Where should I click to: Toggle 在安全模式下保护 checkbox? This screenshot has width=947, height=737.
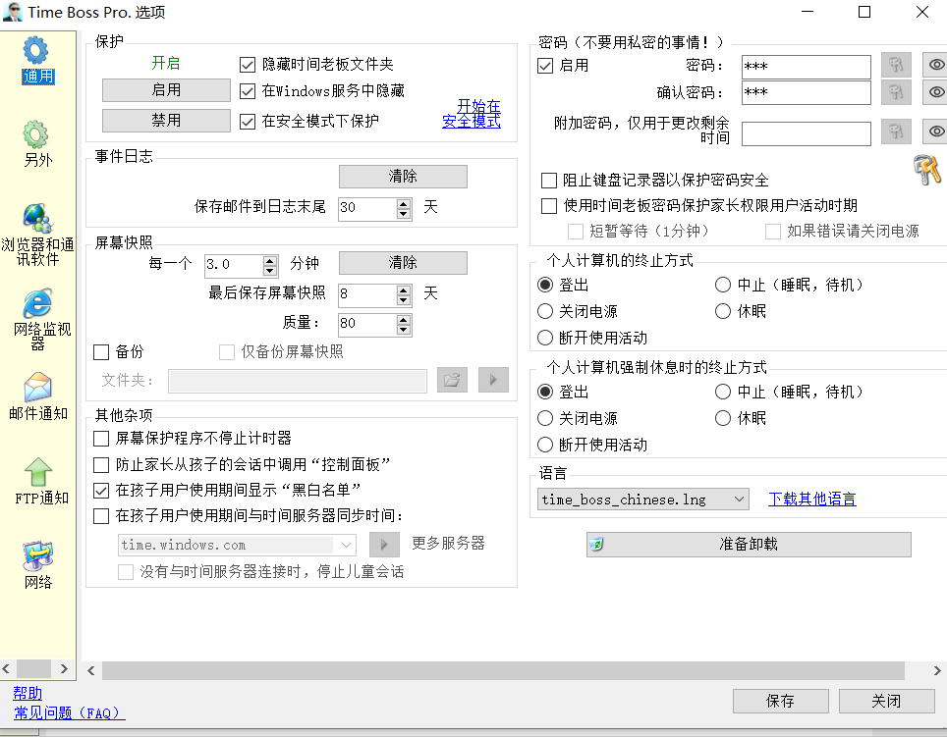click(248, 122)
